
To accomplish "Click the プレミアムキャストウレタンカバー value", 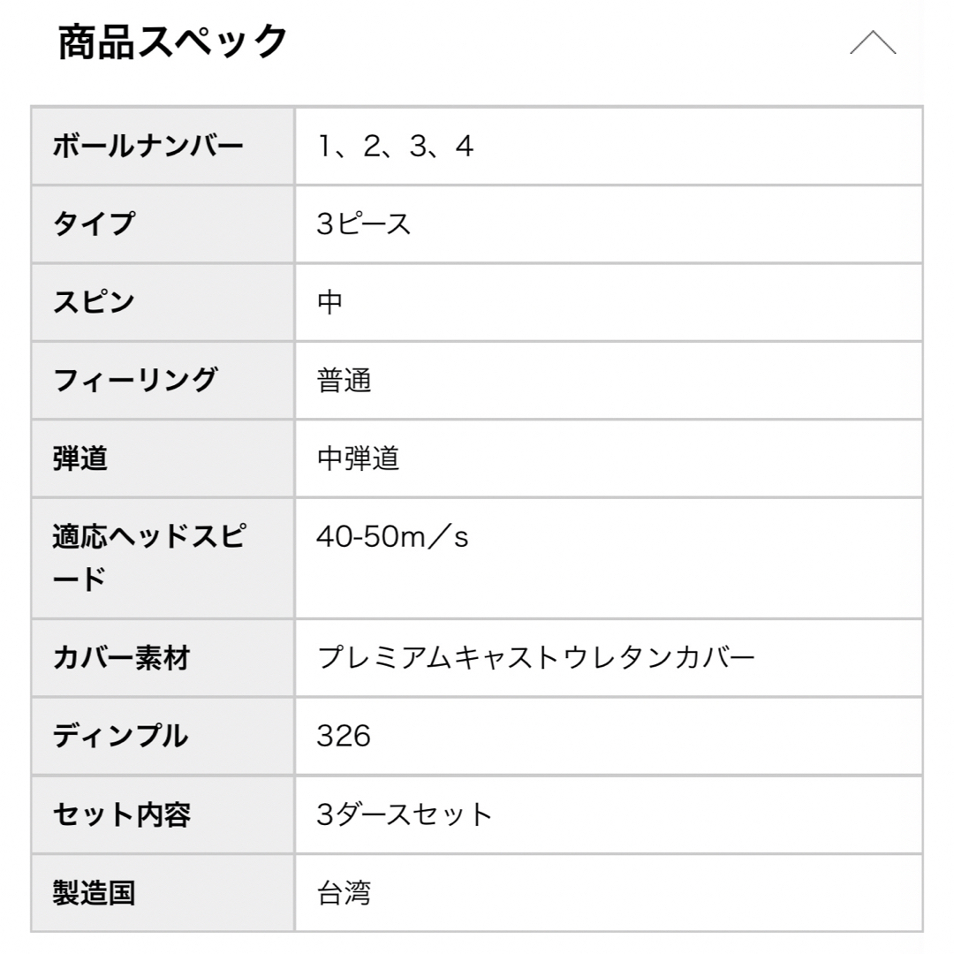I will click(x=536, y=658).
